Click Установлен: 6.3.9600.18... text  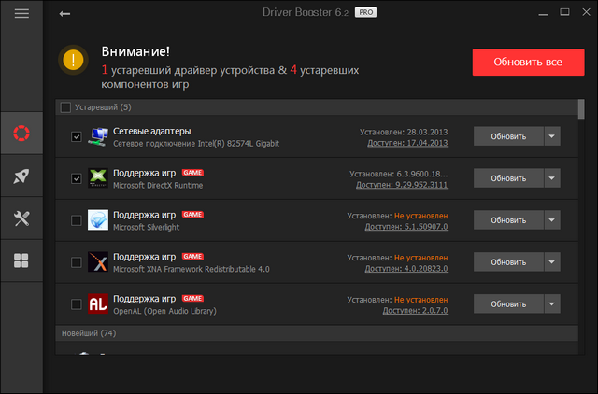click(x=399, y=174)
